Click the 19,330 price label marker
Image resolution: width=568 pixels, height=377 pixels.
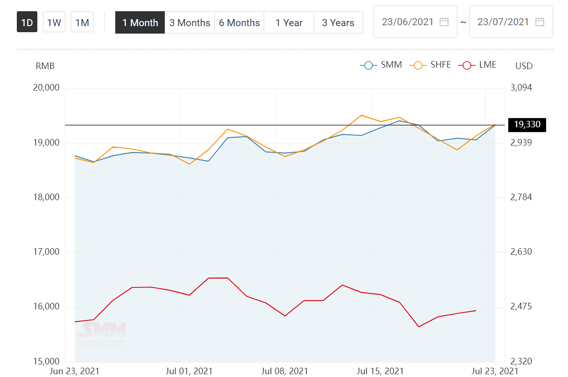527,125
